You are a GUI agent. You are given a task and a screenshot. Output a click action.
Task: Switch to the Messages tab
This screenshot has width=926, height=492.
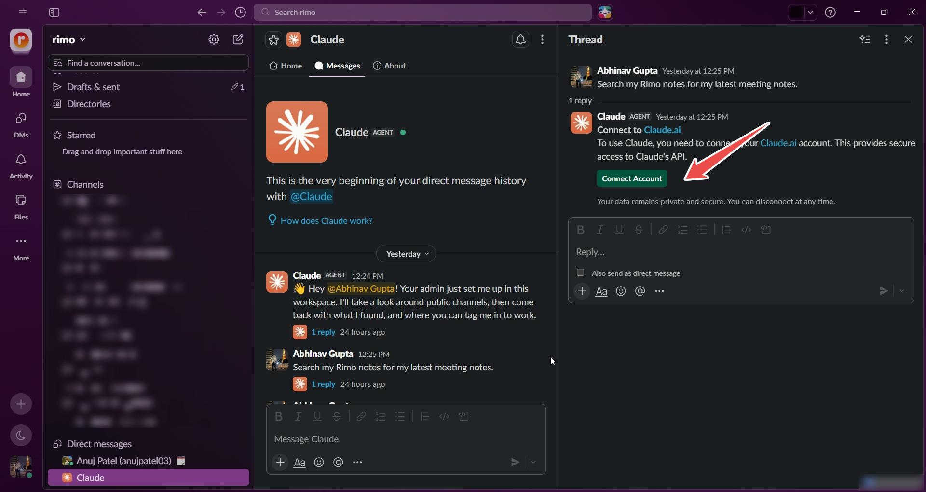337,66
